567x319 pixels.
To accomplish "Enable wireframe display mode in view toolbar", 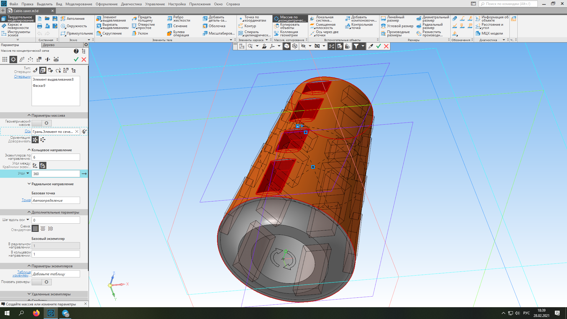I will point(295,46).
